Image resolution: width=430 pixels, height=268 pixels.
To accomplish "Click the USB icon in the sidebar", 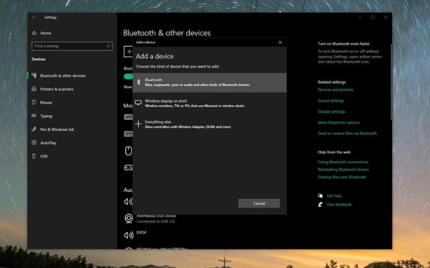I will pos(34,156).
